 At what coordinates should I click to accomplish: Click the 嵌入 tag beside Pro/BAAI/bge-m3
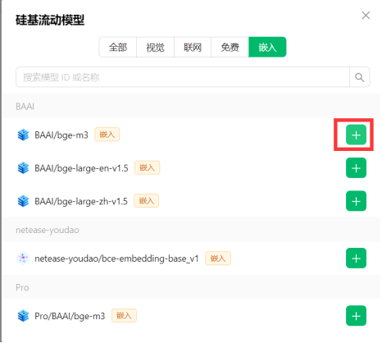tap(125, 317)
